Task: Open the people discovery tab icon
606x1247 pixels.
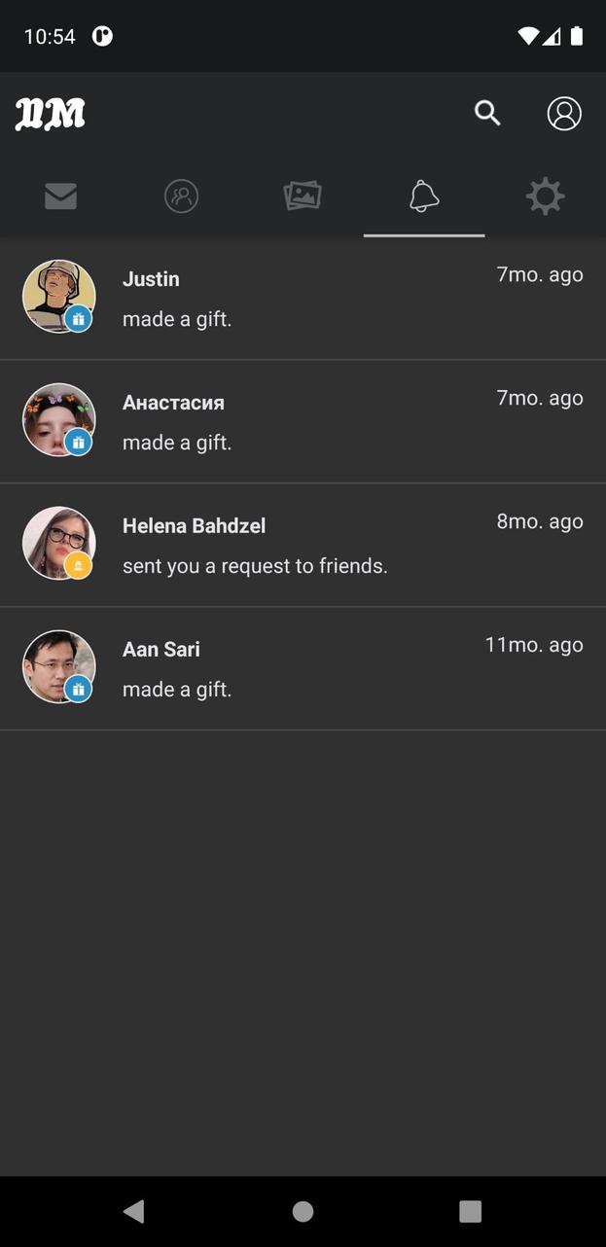Action: tap(181, 196)
